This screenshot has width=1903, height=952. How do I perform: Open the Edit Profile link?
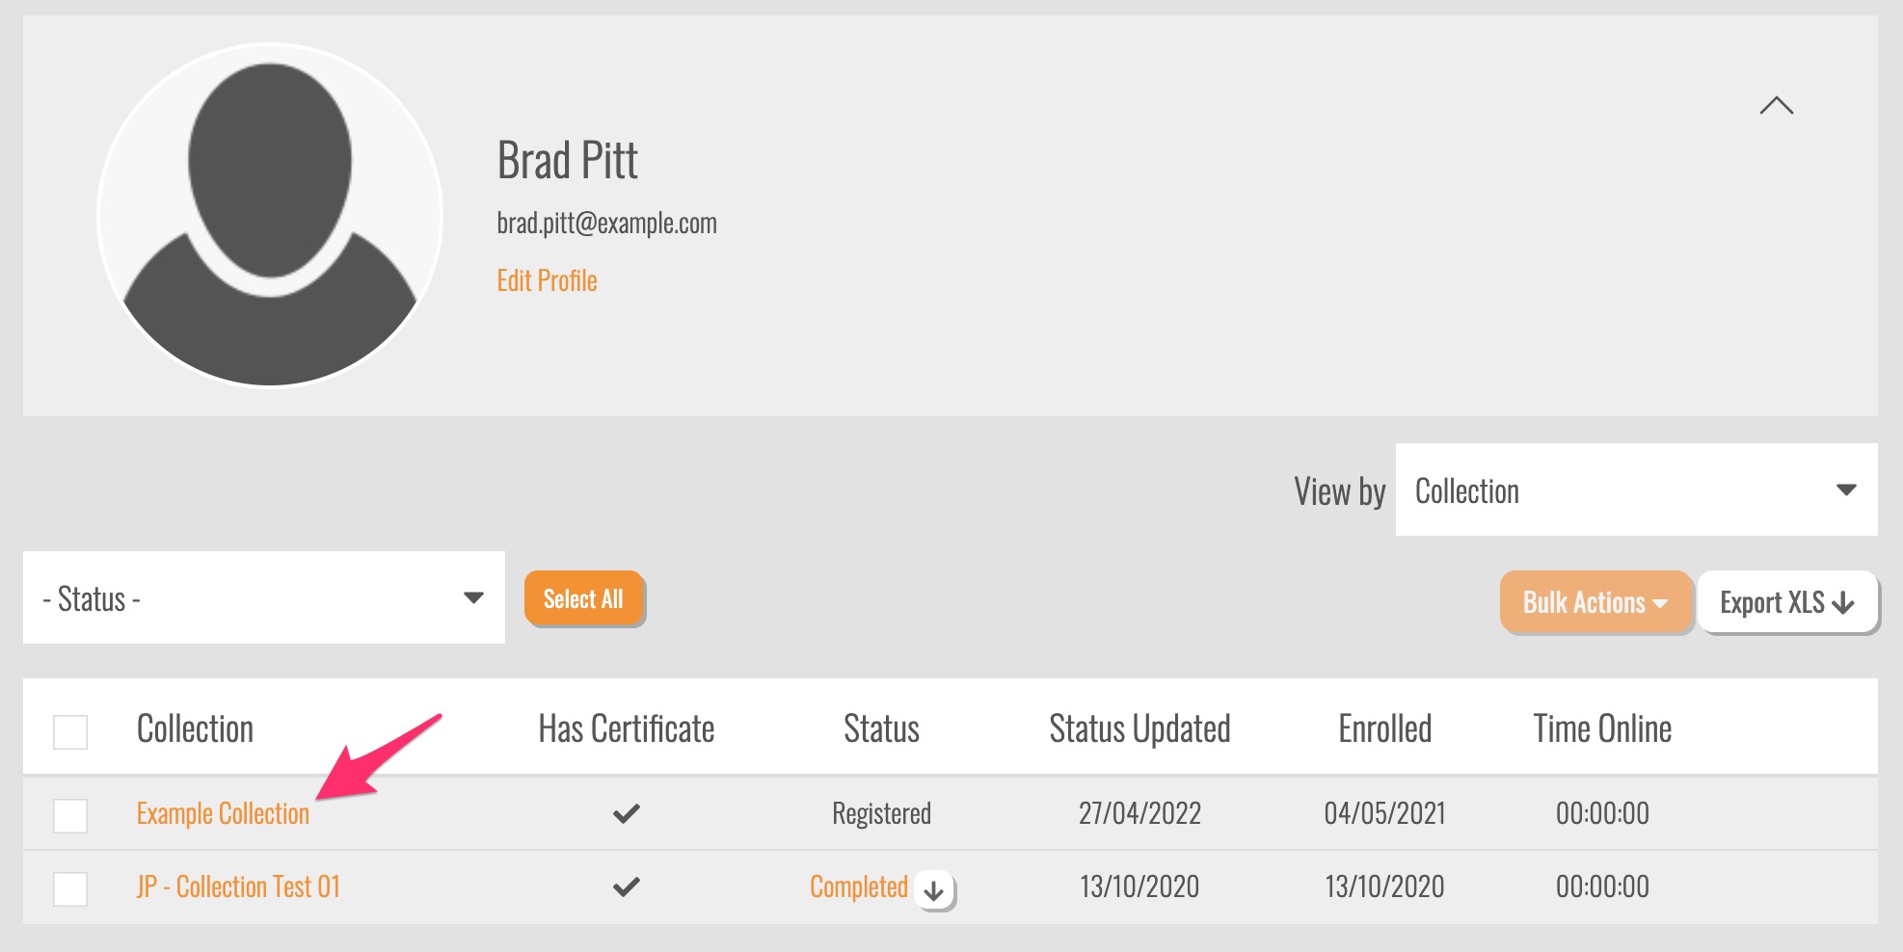pyautogui.click(x=547, y=280)
